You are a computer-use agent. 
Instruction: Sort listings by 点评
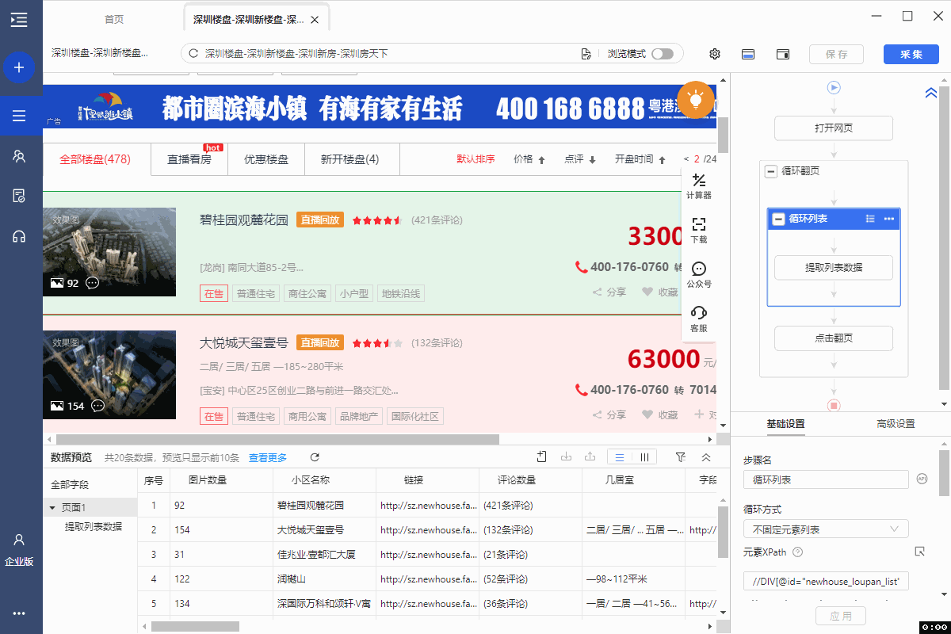tap(580, 159)
